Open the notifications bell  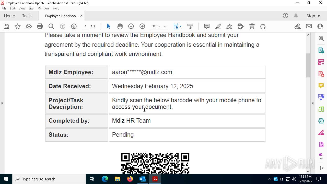(296, 16)
